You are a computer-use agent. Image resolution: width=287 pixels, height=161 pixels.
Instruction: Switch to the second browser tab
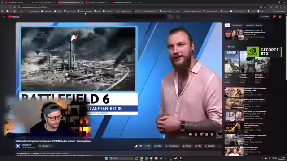tap(43, 2)
